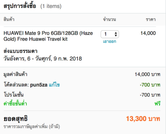This screenshot has width=166, height=134.
Task: Click the จำนวน column header
Action: pos(109,20)
